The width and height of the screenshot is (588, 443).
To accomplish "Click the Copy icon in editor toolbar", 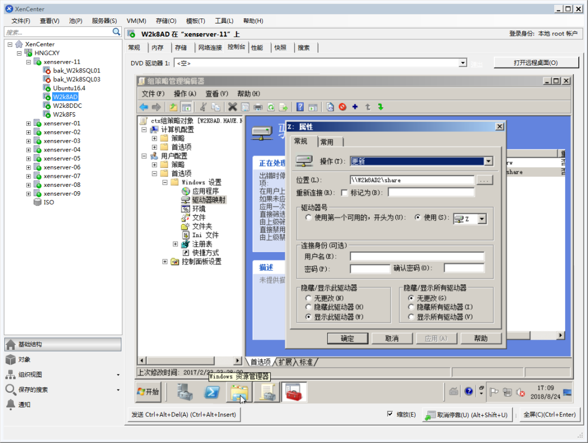I will click(216, 107).
